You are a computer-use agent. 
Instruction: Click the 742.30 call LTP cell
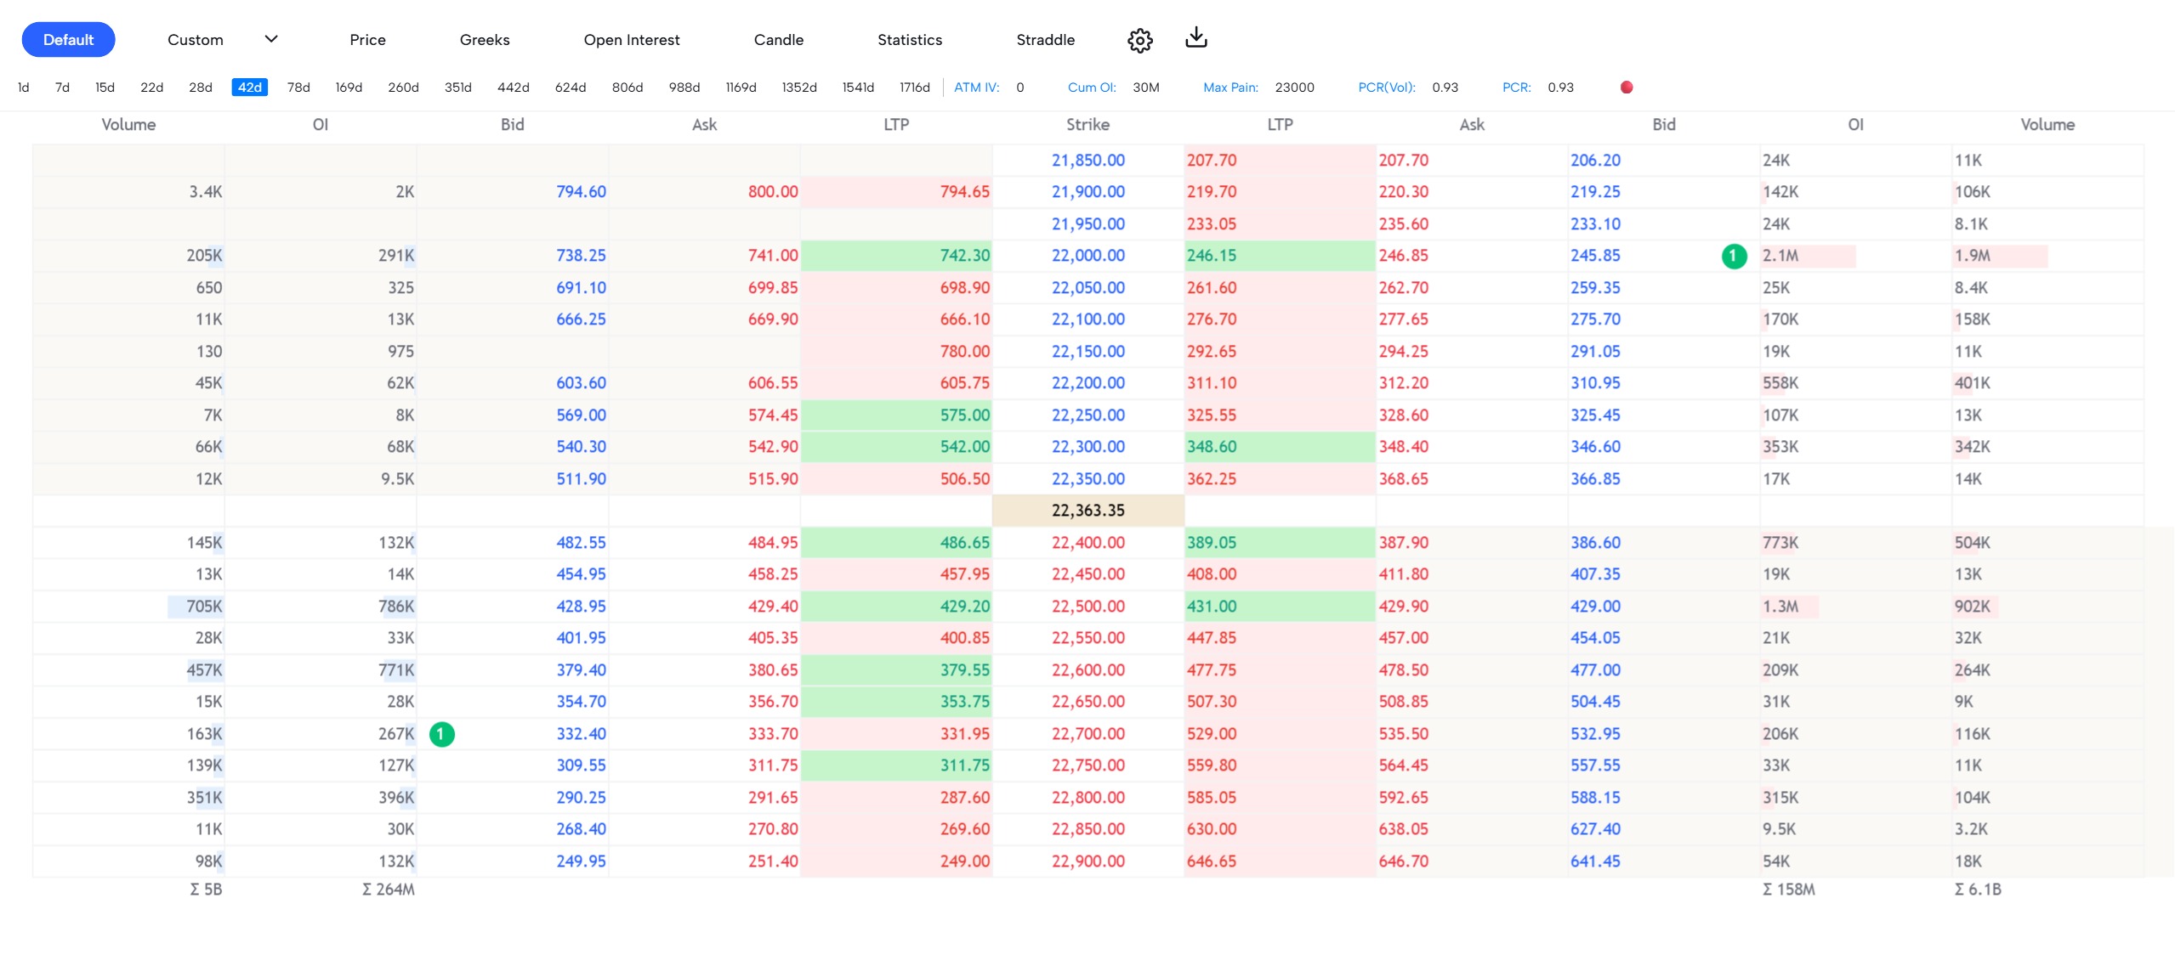click(896, 256)
